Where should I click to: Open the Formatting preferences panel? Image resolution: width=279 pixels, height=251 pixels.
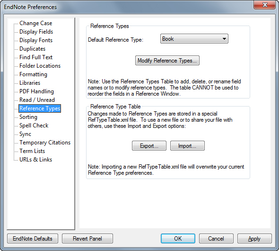click(33, 74)
